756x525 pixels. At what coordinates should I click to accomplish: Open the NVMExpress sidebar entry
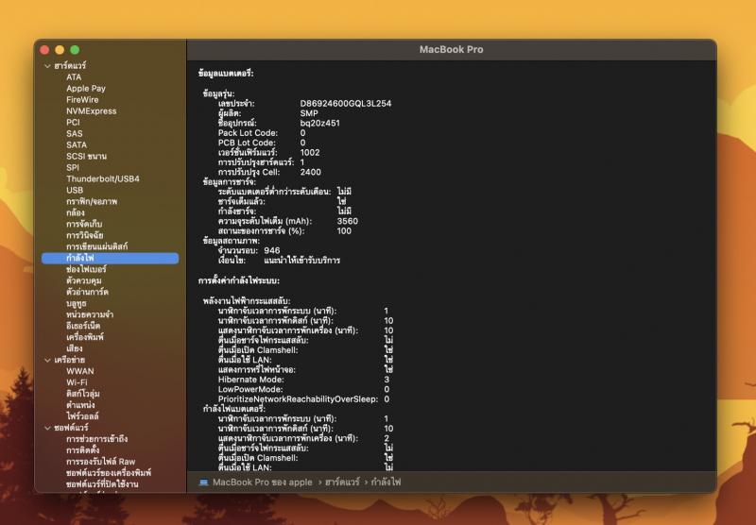pos(91,111)
